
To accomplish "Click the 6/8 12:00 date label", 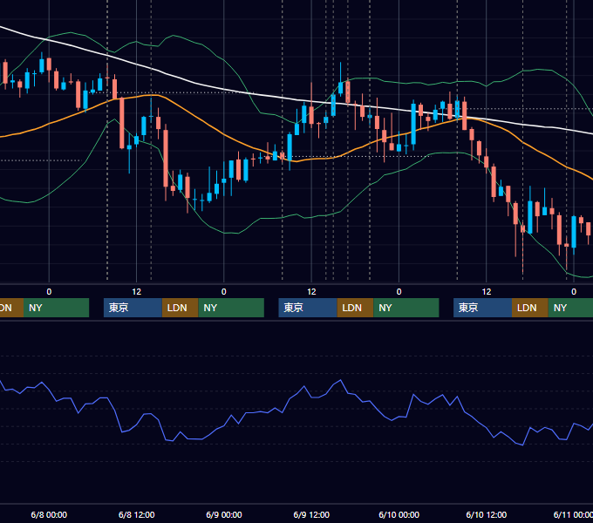I will [x=137, y=514].
